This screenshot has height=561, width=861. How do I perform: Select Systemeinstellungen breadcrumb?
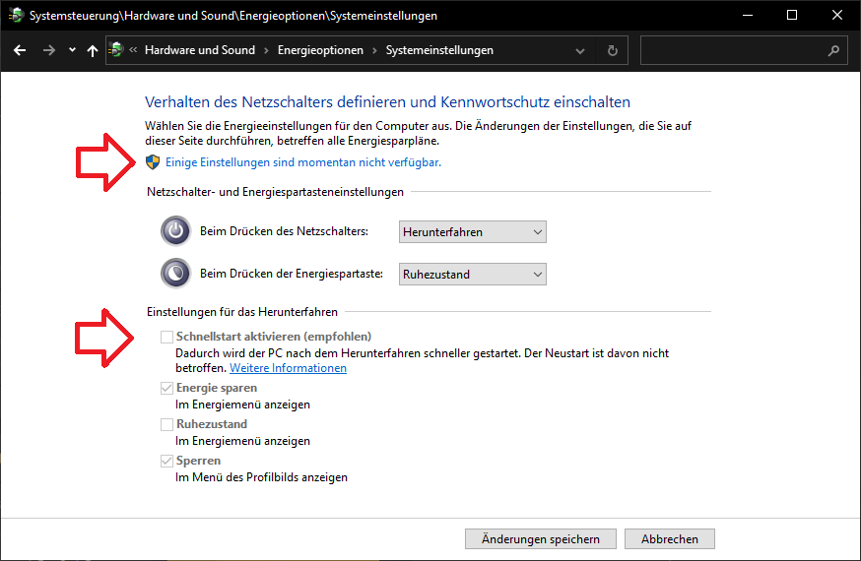coord(439,50)
